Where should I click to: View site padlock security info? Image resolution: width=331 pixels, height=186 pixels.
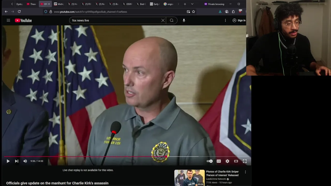pos(51,12)
